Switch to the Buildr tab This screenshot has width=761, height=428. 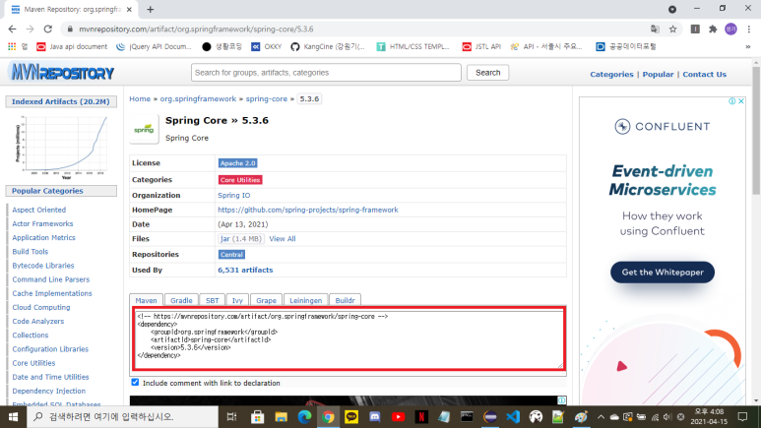[x=346, y=300]
